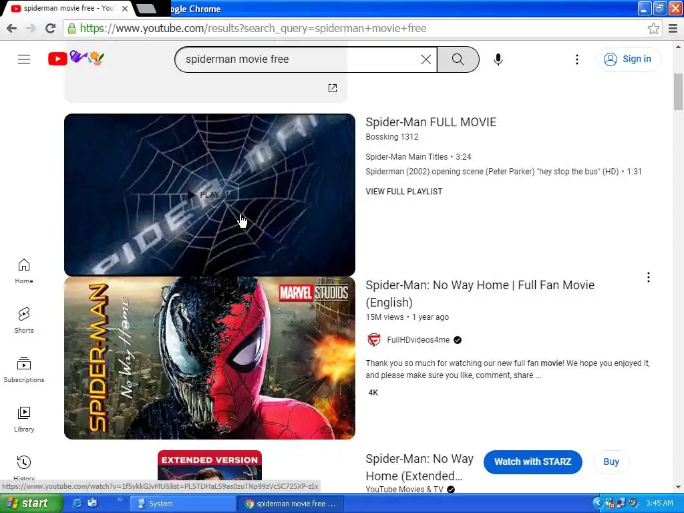Image resolution: width=684 pixels, height=513 pixels.
Task: Bookmark this page with the star icon
Action: (x=653, y=28)
